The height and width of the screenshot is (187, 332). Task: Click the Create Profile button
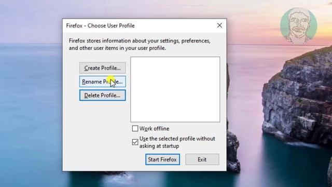point(103,68)
